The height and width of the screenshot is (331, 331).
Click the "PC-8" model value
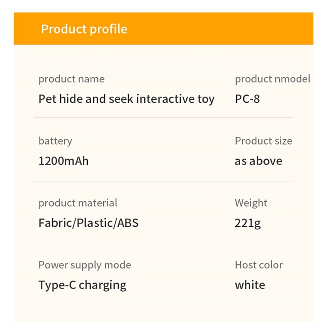[247, 99]
